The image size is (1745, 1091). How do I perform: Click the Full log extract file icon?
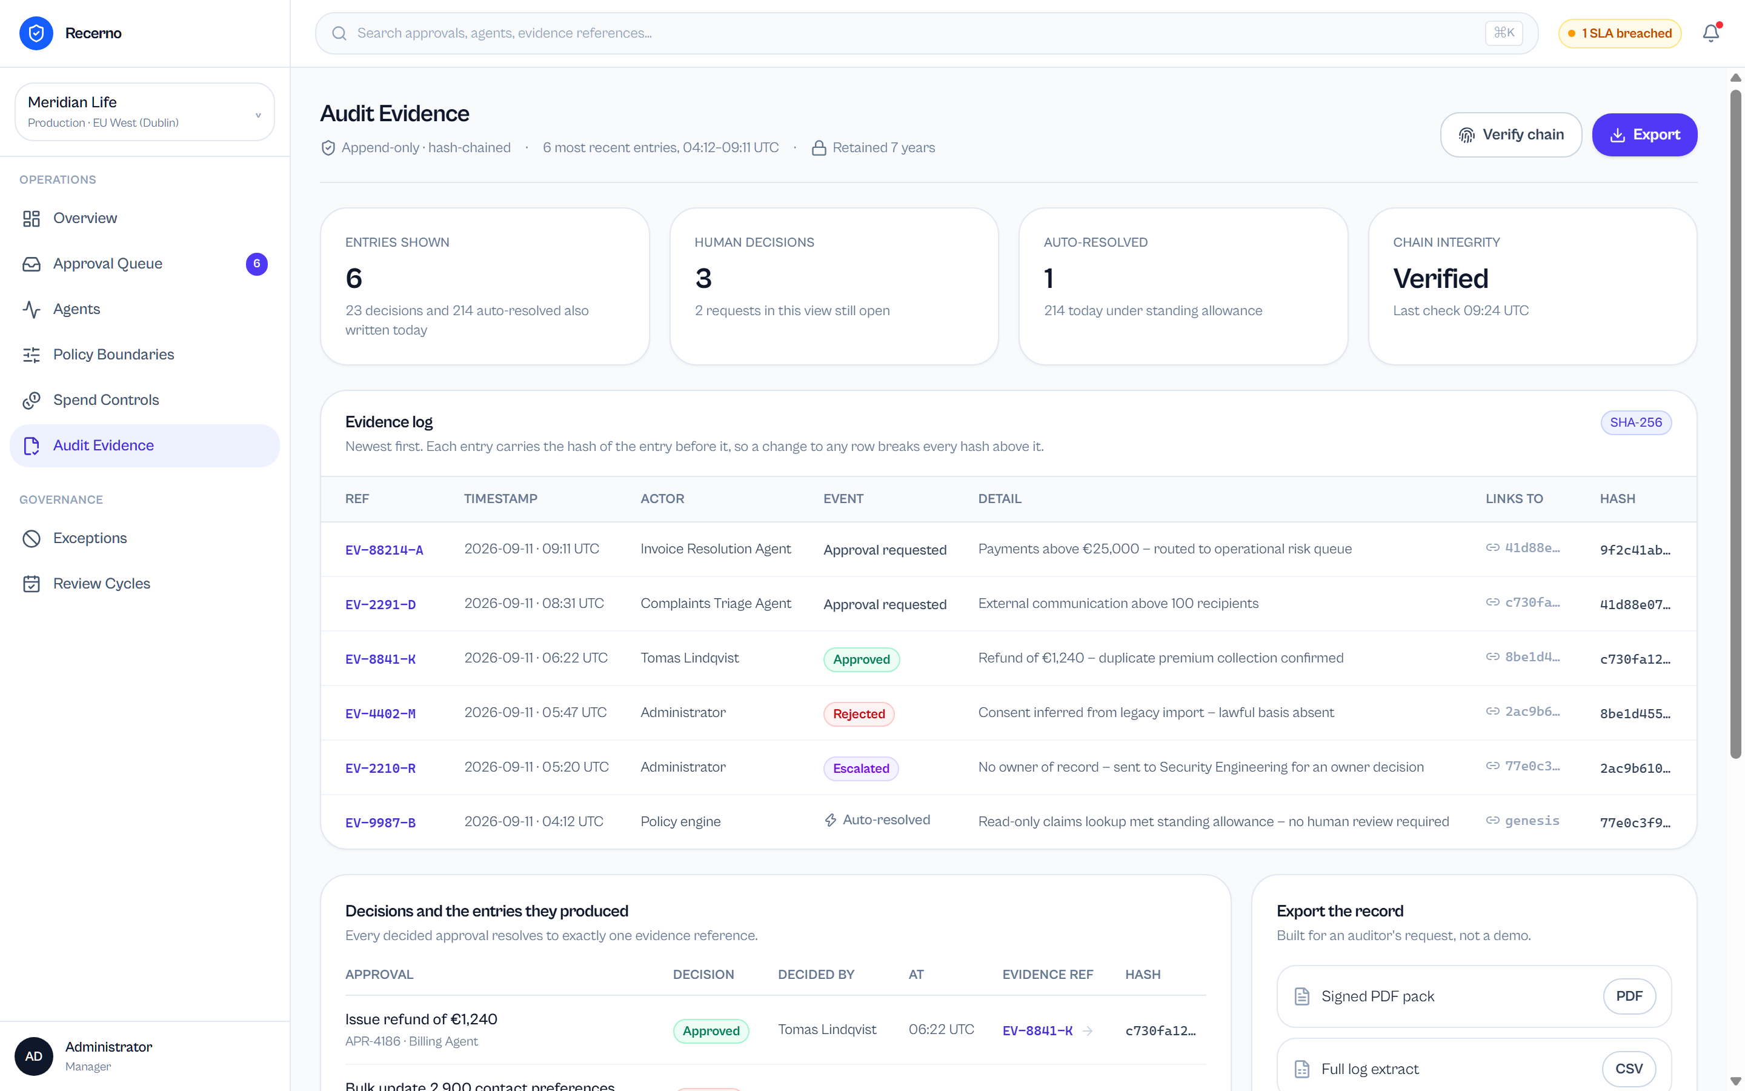1301,1069
